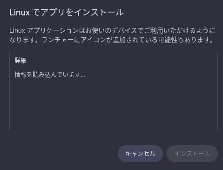Select the 詳細 heading in the details box
223x170 pixels.
(20, 60)
